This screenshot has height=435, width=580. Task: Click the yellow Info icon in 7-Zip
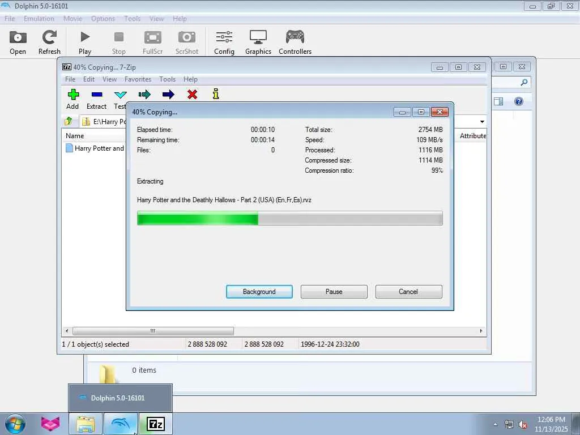(x=216, y=94)
